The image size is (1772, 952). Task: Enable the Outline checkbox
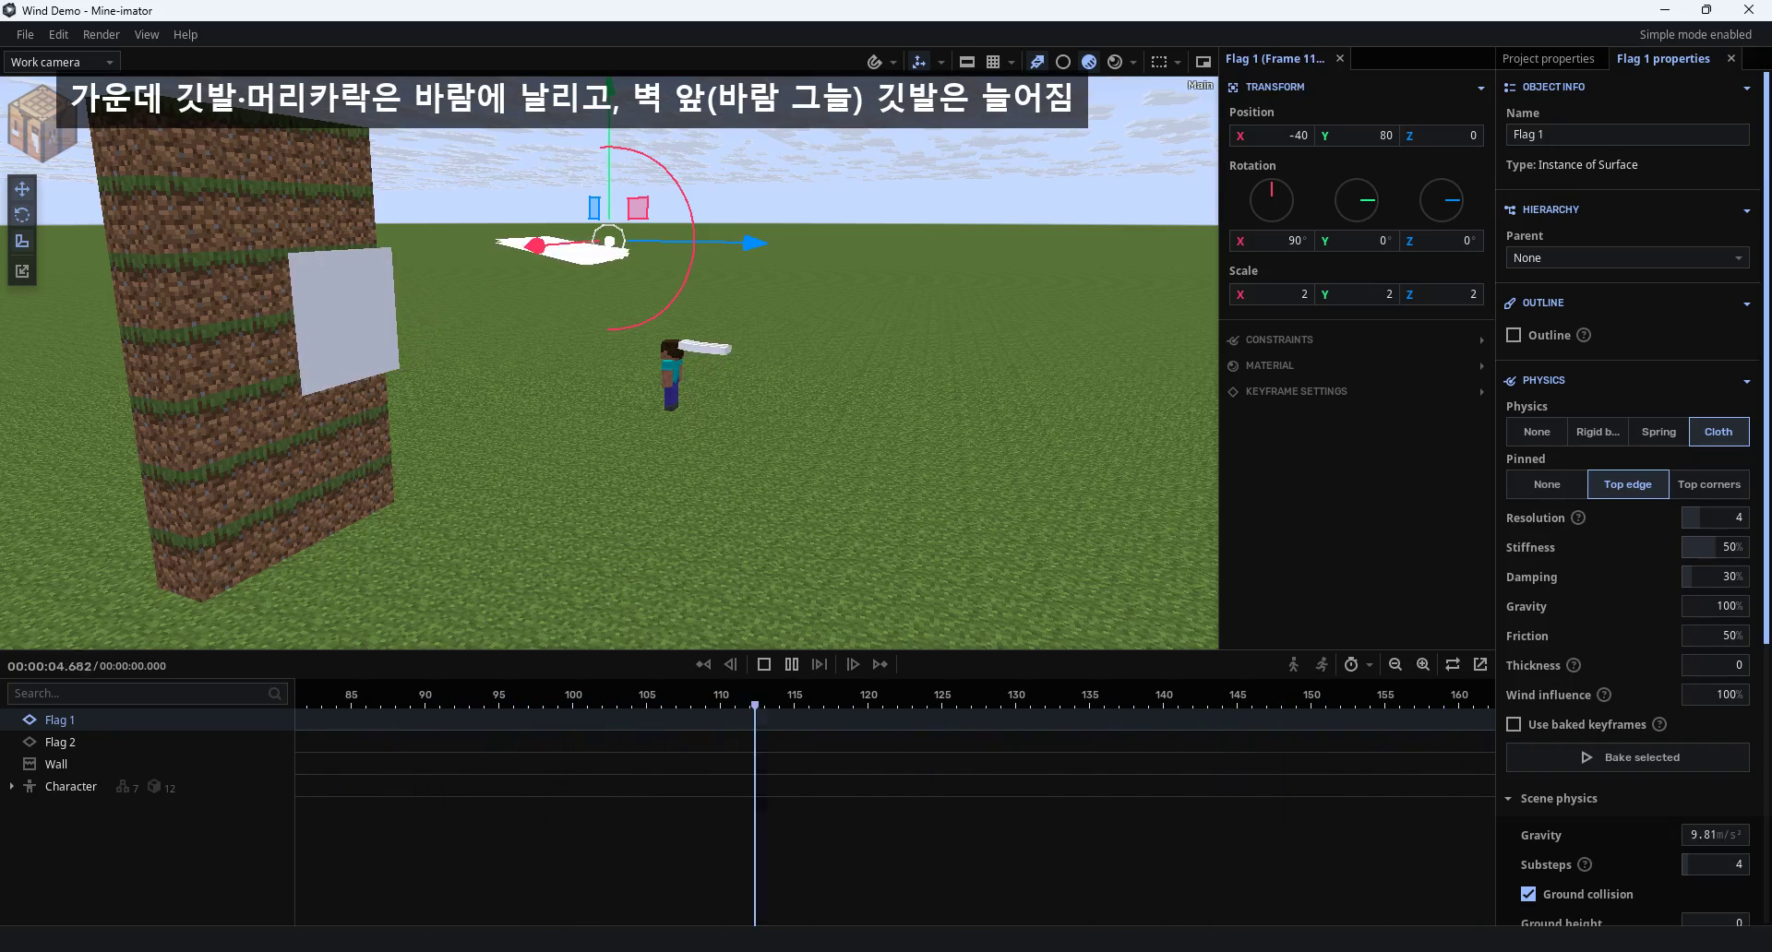coord(1514,335)
